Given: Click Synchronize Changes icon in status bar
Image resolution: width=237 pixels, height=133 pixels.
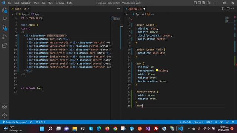Looking at the screenshot, I should tap(31, 122).
